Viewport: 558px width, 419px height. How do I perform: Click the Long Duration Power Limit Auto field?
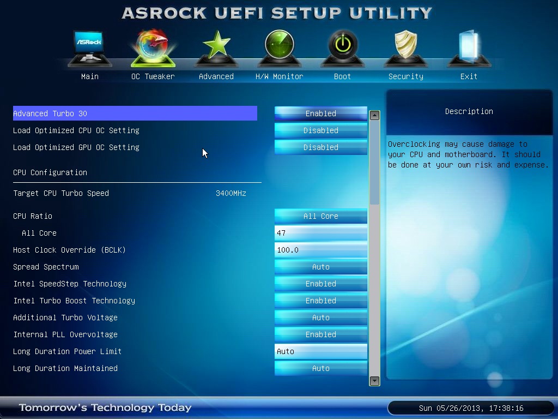point(320,351)
